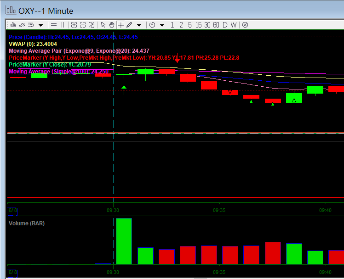Toggle the crosshair cursor tool
The width and height of the screenshot is (344, 279).
(x=120, y=25)
